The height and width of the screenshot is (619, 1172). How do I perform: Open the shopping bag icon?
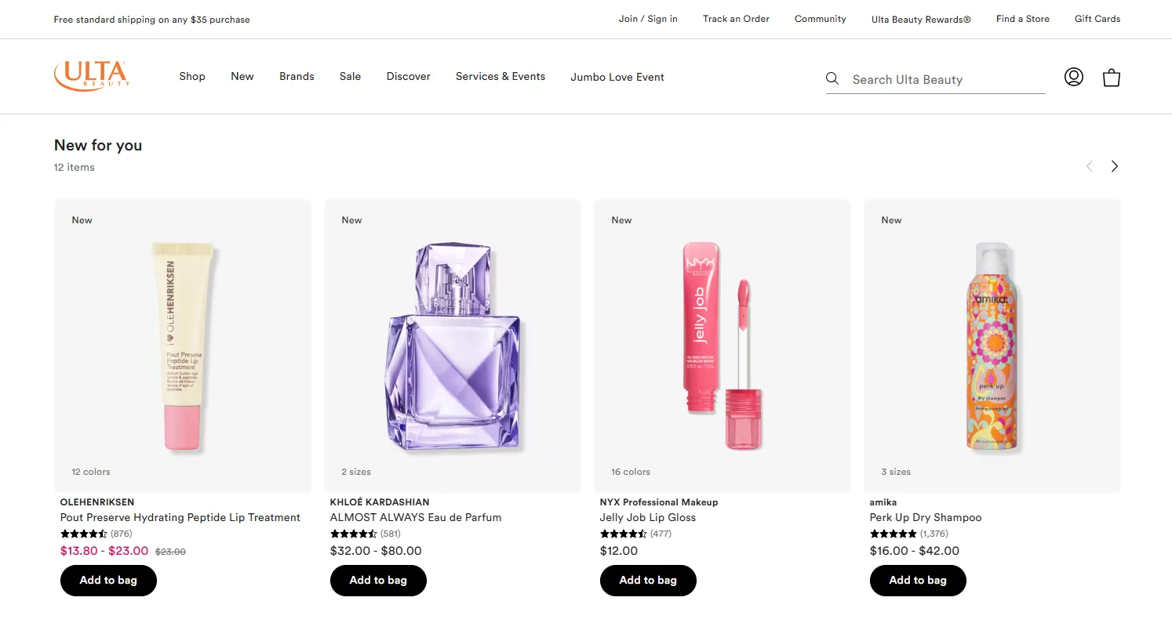point(1111,78)
